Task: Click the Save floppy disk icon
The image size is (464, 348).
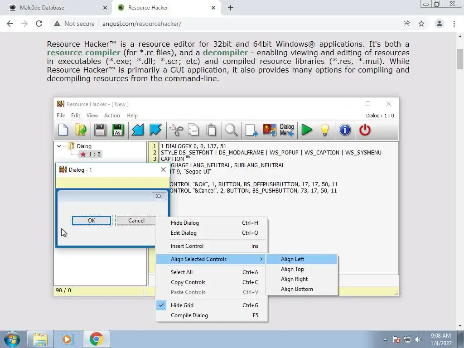Action: click(x=100, y=130)
